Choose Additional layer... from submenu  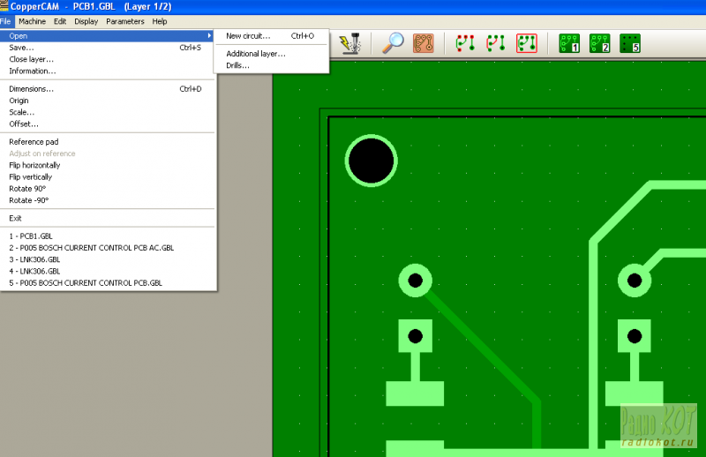tap(271, 54)
